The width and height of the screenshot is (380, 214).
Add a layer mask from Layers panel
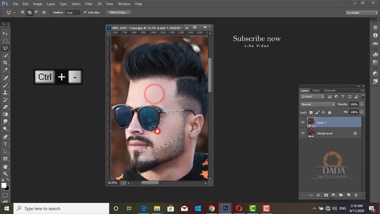(326, 195)
